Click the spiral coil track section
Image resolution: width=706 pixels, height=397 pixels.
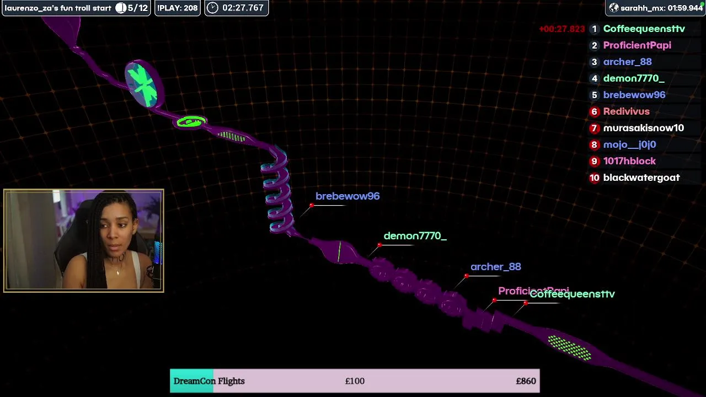[x=276, y=190]
